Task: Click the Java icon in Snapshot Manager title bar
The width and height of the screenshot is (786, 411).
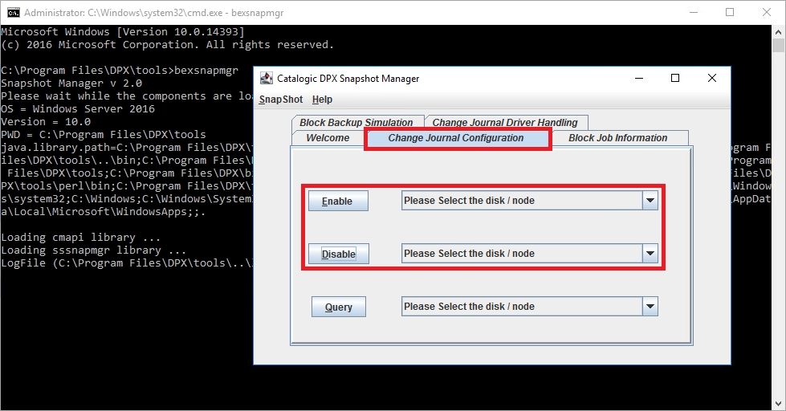Action: [x=267, y=79]
